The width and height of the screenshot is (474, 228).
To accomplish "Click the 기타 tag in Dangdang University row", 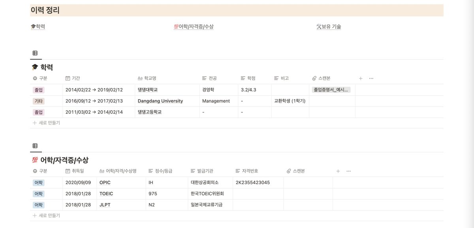I will click(38, 101).
